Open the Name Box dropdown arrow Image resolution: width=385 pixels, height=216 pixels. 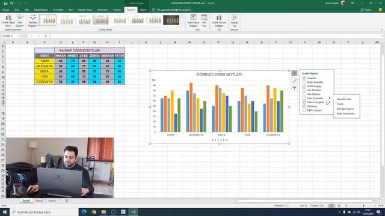pos(19,36)
